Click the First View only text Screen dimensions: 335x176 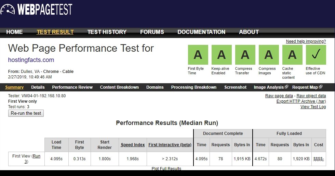(x=23, y=101)
